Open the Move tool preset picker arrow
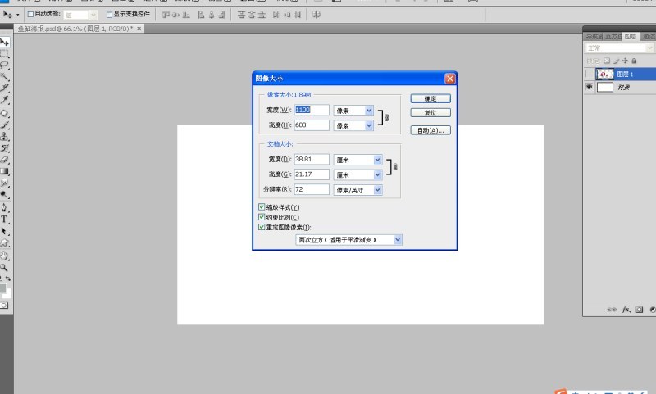Viewport: 656px width, 394px height. 17,15
